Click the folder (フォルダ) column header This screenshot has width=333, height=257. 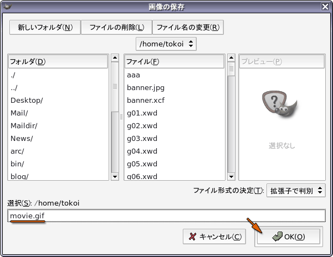pos(58,61)
